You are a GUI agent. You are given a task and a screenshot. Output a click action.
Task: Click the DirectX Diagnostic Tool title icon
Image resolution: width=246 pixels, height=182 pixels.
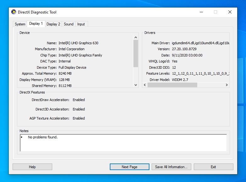coord(14,12)
